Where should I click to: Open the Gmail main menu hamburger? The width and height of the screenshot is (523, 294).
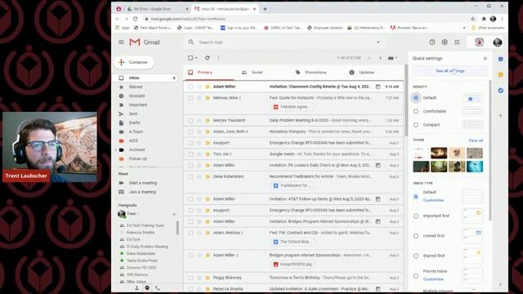(121, 42)
